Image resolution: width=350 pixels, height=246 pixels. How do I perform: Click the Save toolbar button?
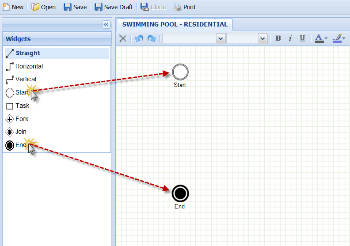click(x=75, y=7)
